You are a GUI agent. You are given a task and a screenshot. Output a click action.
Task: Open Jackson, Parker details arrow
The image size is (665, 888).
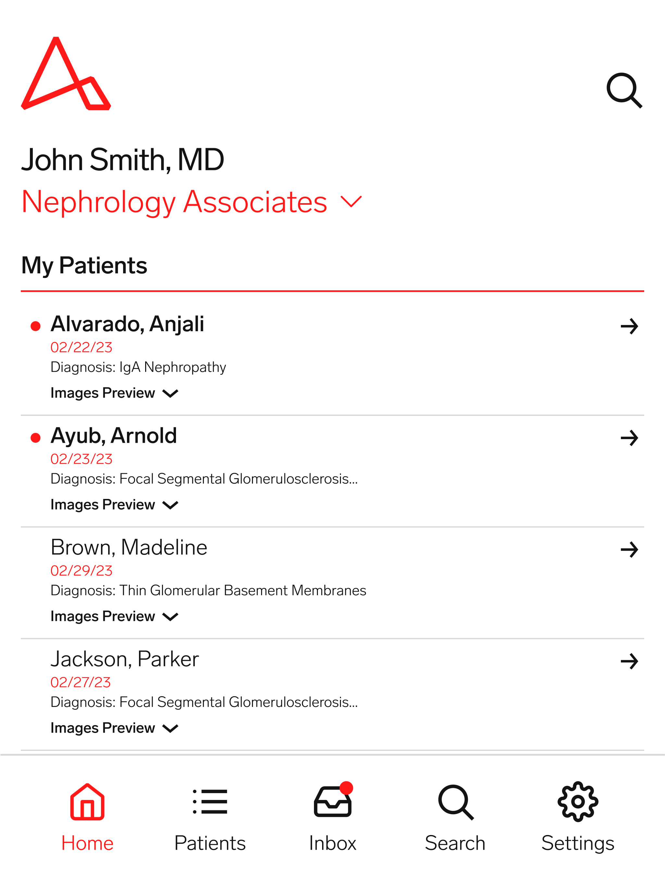pyautogui.click(x=629, y=661)
